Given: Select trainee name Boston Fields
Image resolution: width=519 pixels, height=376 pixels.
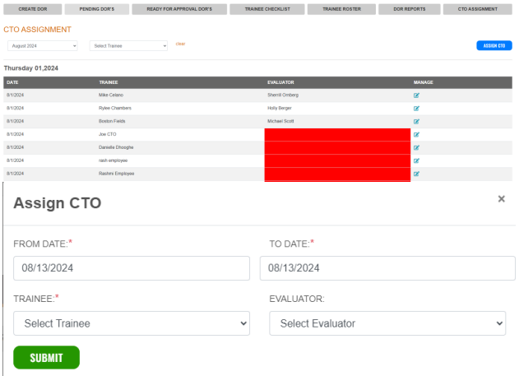Looking at the screenshot, I should pyautogui.click(x=112, y=121).
